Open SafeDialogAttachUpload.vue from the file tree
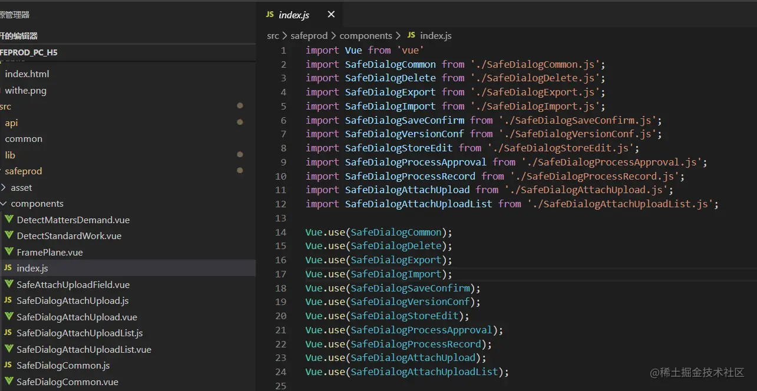This screenshot has width=757, height=391. pyautogui.click(x=77, y=317)
